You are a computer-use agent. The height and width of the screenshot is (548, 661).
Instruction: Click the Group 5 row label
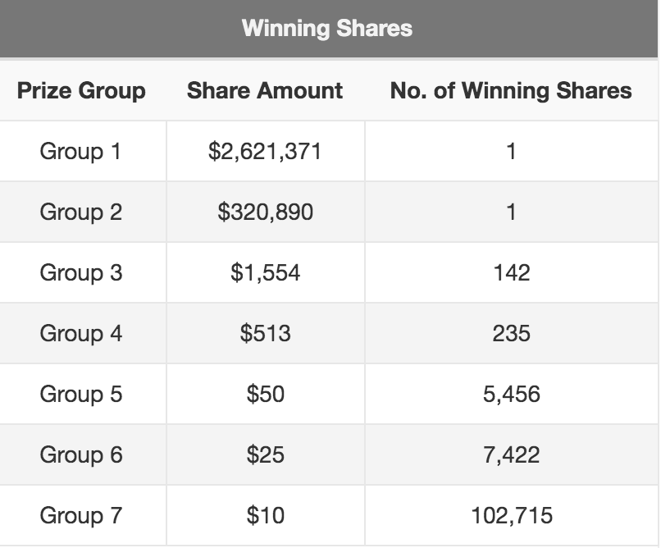tap(81, 394)
